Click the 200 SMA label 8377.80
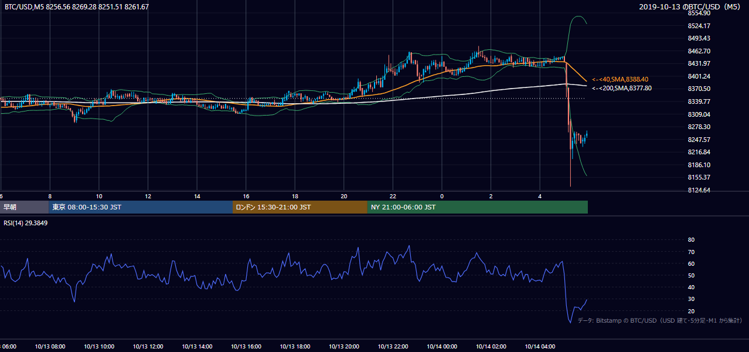This screenshot has width=749, height=352. pyautogui.click(x=622, y=88)
